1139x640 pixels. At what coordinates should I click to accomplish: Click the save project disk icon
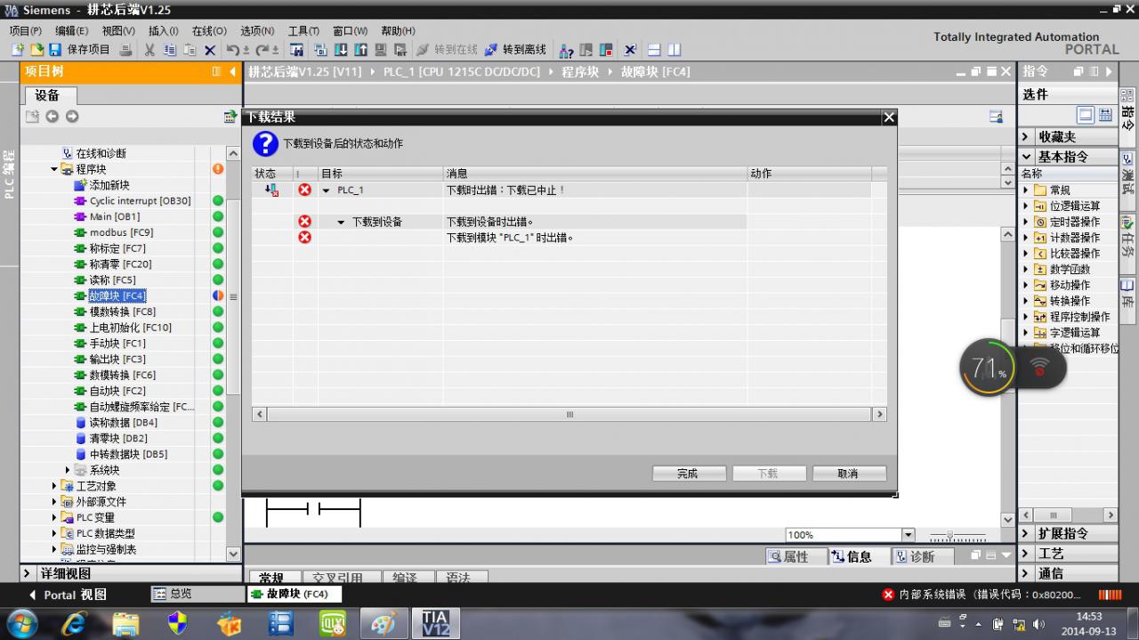54,50
